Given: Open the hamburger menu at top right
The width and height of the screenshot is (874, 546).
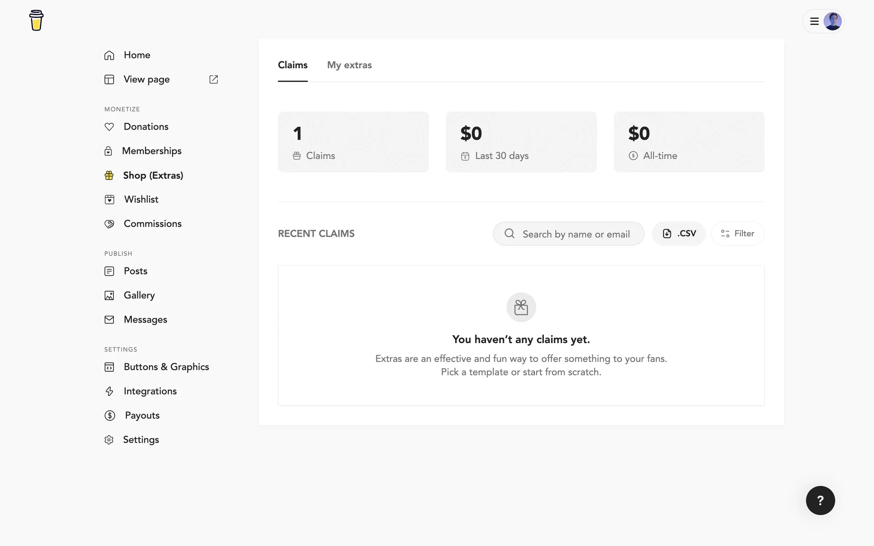Looking at the screenshot, I should click(814, 21).
